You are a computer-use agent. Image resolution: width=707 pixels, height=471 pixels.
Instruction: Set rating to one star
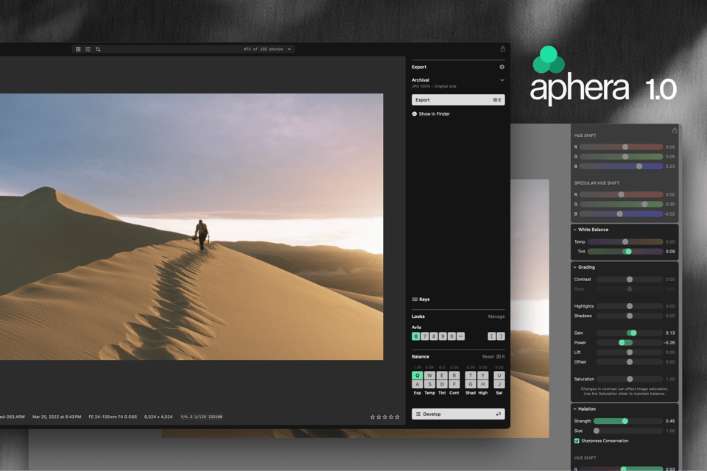[x=373, y=417]
